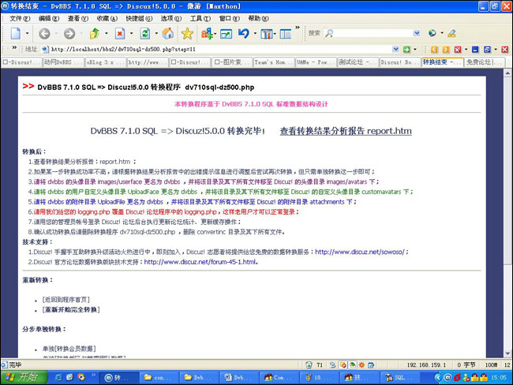Click the blue restore-tab window icon
Image resolution: width=513 pixels, height=385 pixels.
pos(487,50)
